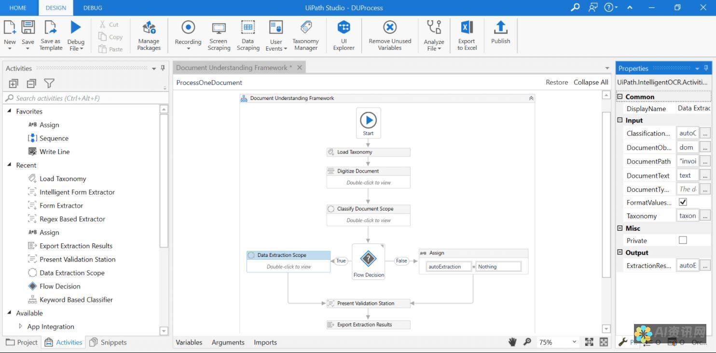Click the fit to screen icon
The width and height of the screenshot is (716, 353).
[589, 342]
